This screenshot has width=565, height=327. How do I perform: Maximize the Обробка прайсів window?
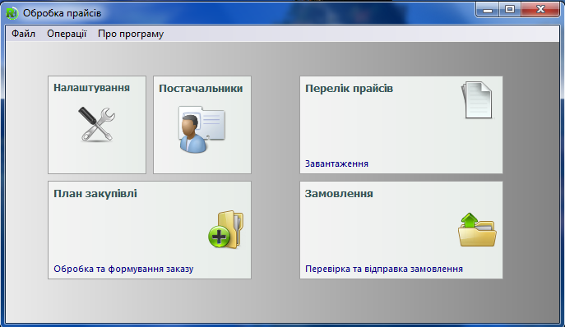(510, 9)
